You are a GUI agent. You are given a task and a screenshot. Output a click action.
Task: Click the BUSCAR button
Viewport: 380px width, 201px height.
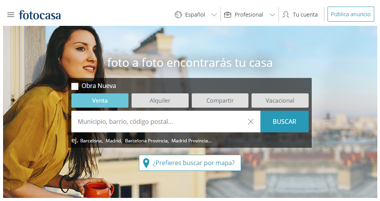coord(284,122)
